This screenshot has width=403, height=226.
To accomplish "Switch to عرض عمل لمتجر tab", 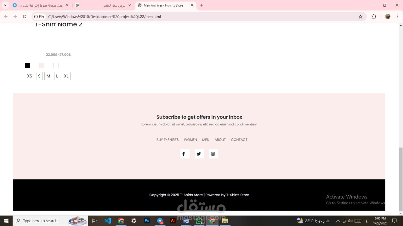I will point(103,5).
